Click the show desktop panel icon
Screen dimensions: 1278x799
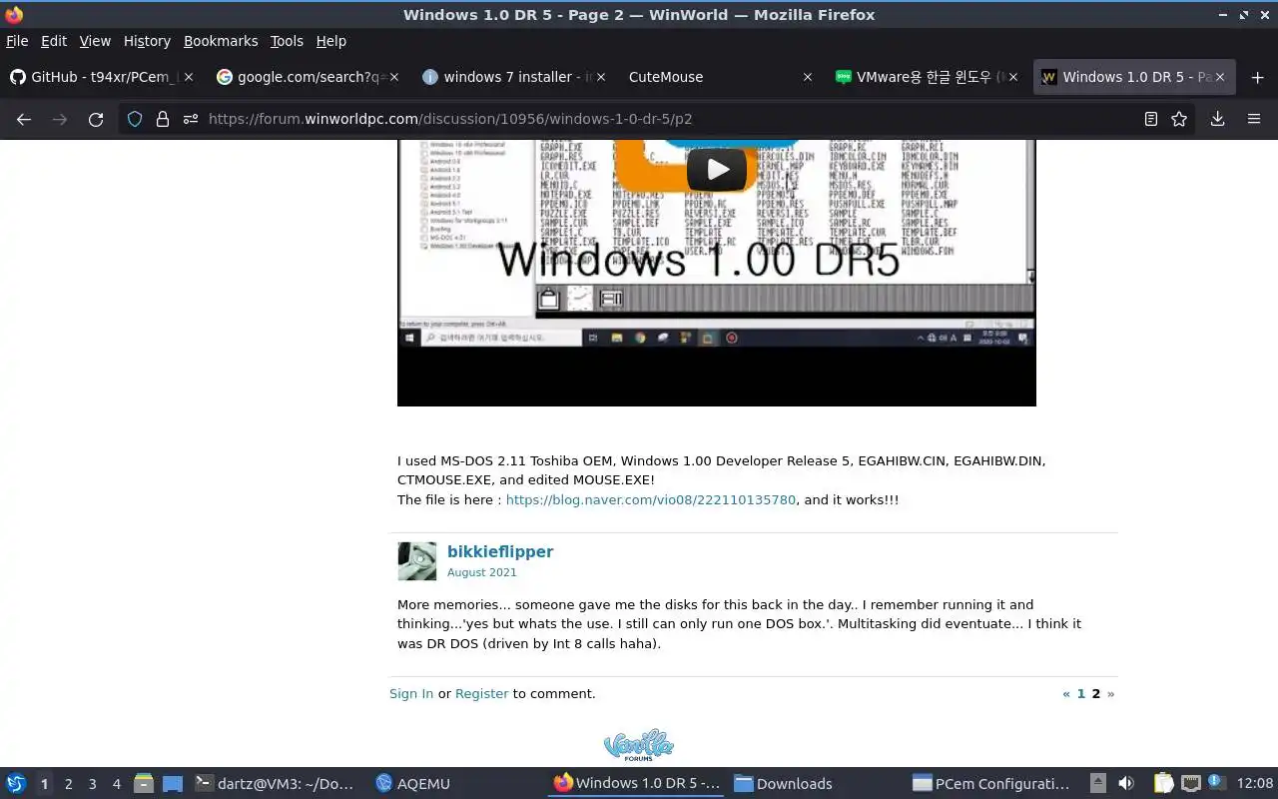tap(172, 784)
